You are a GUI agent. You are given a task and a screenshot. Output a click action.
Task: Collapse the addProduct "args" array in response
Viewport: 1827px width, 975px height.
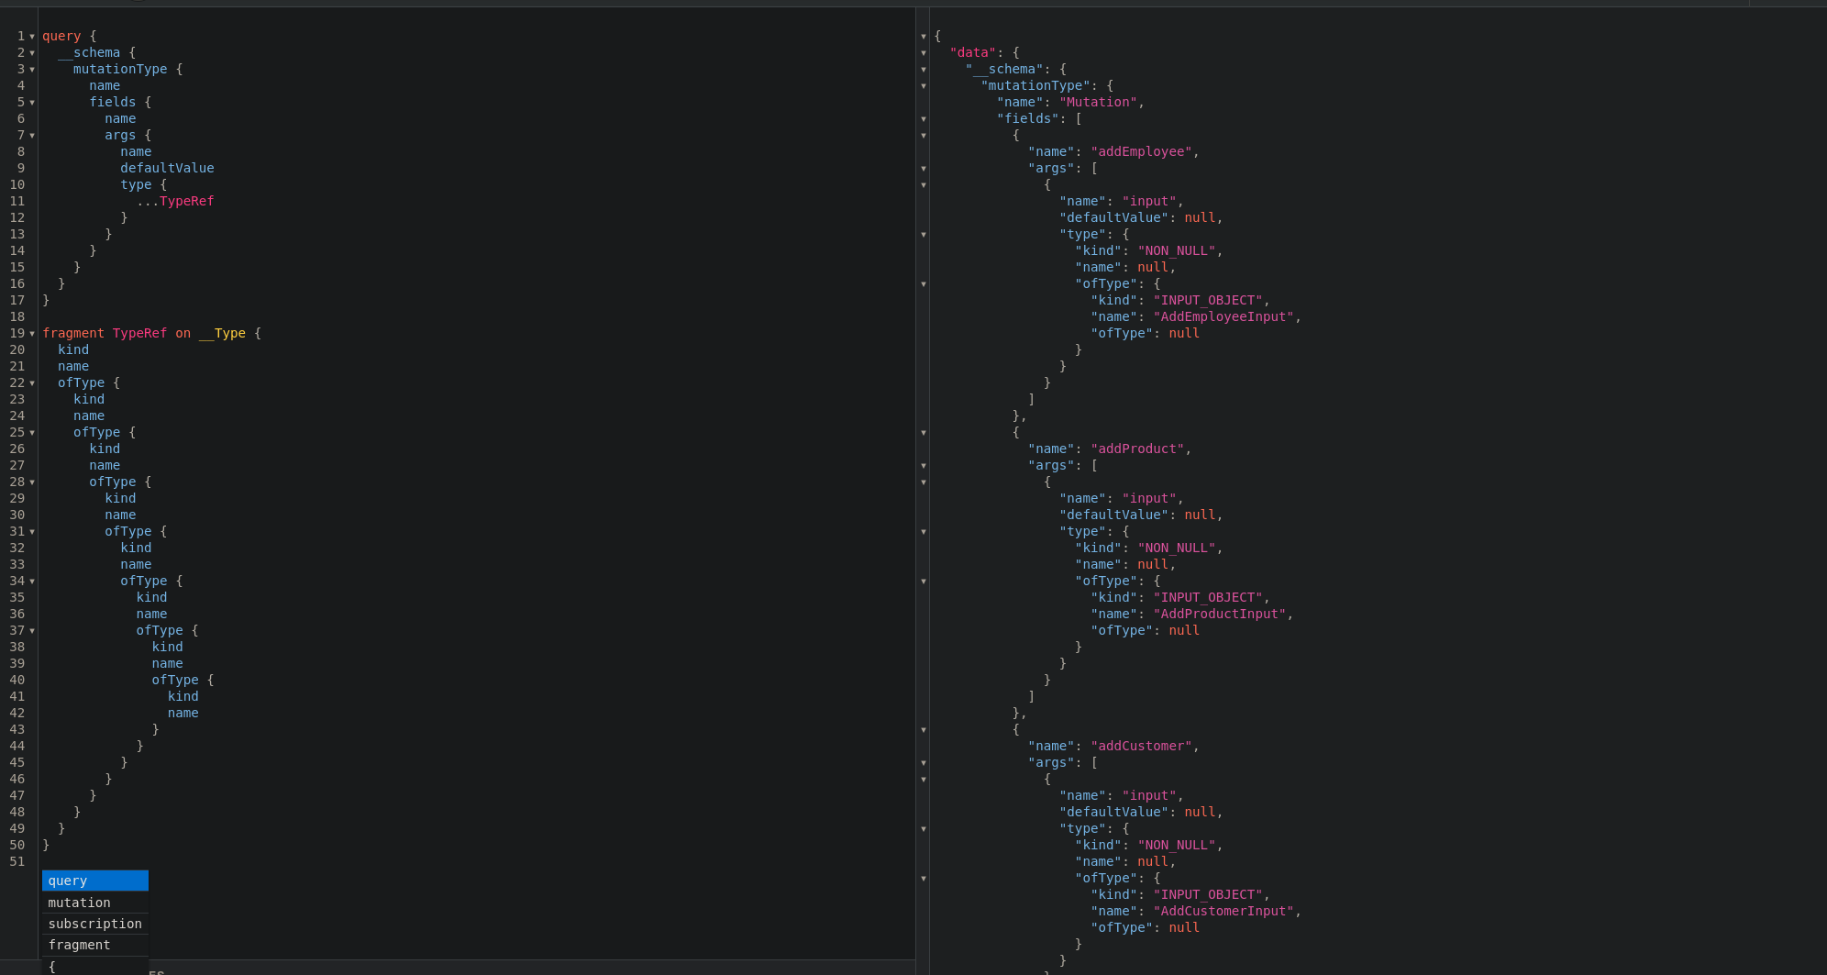pos(924,466)
